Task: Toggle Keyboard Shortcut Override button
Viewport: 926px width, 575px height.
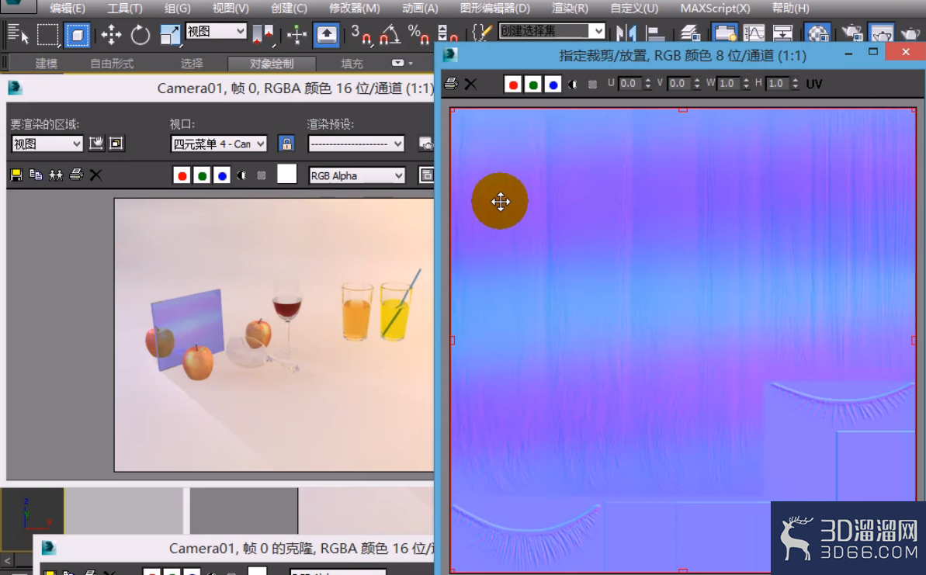Action: coord(326,35)
